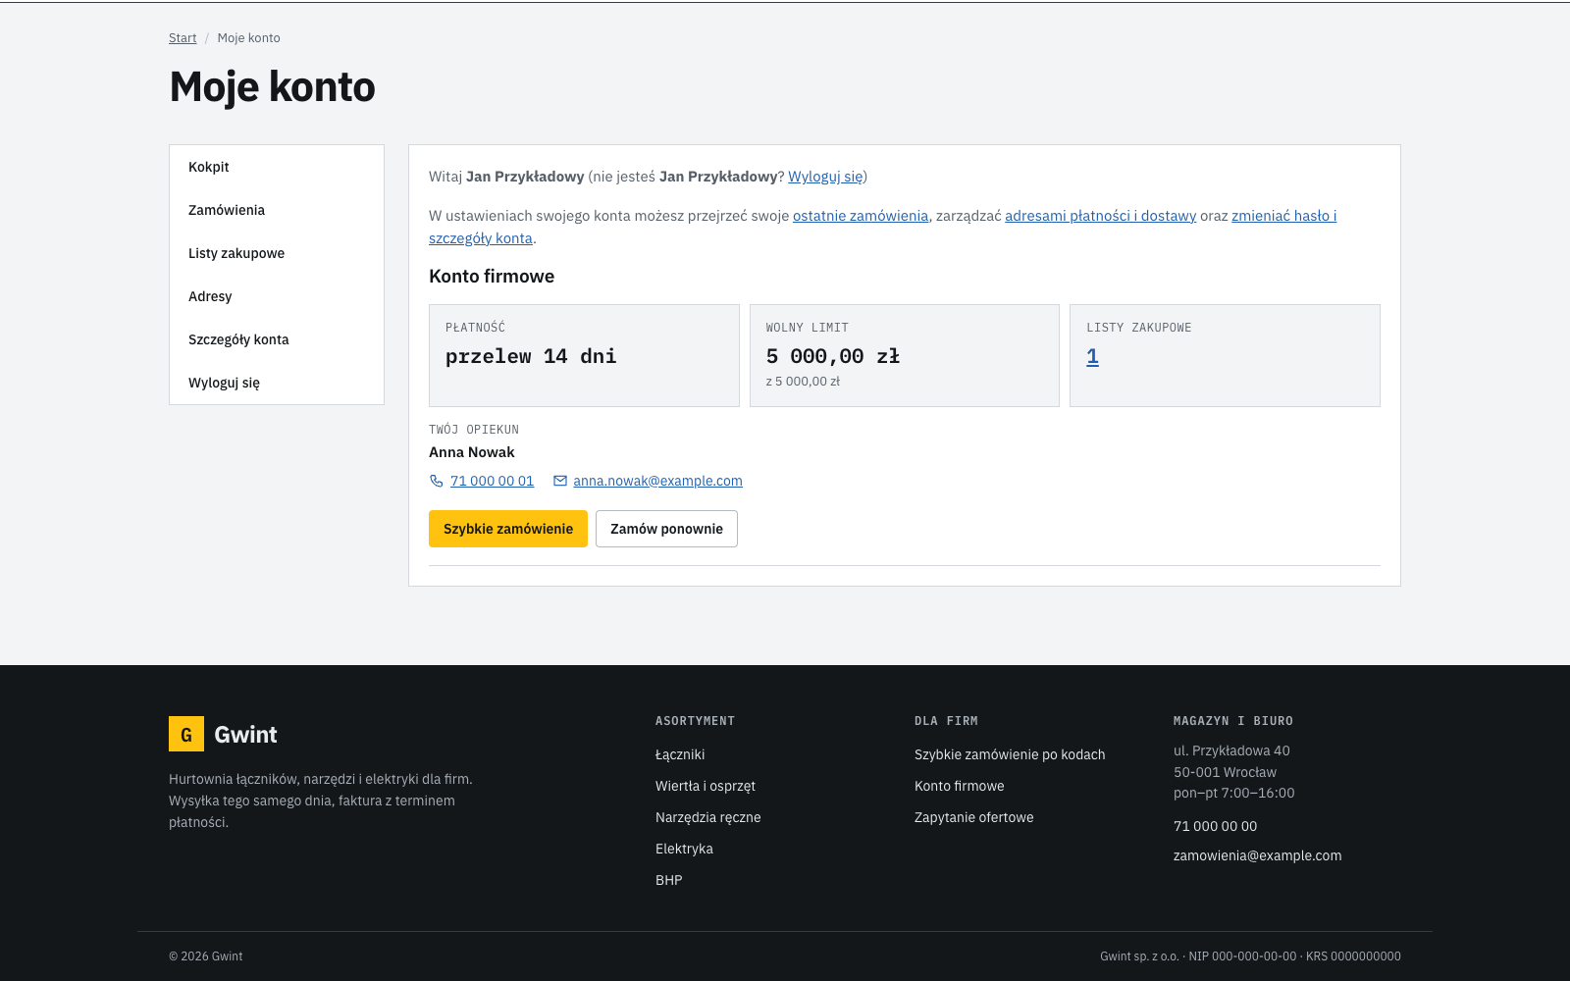This screenshot has height=981, width=1570.
Task: Click the footer address ul. Przykładowa 40
Action: pyautogui.click(x=1231, y=750)
